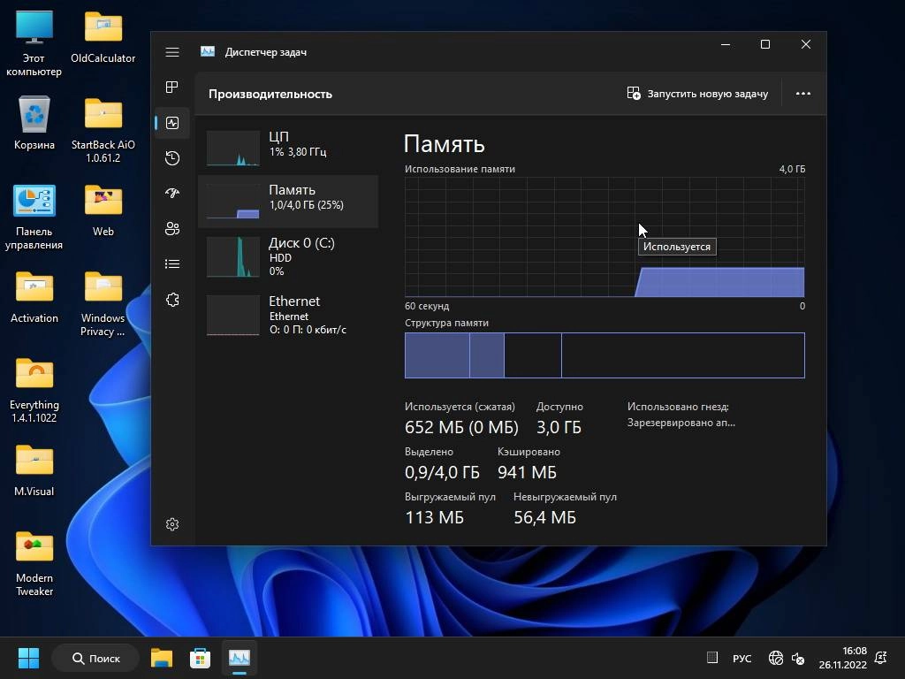905x679 pixels.
Task: Click the muted volume tray icon
Action: point(798,658)
